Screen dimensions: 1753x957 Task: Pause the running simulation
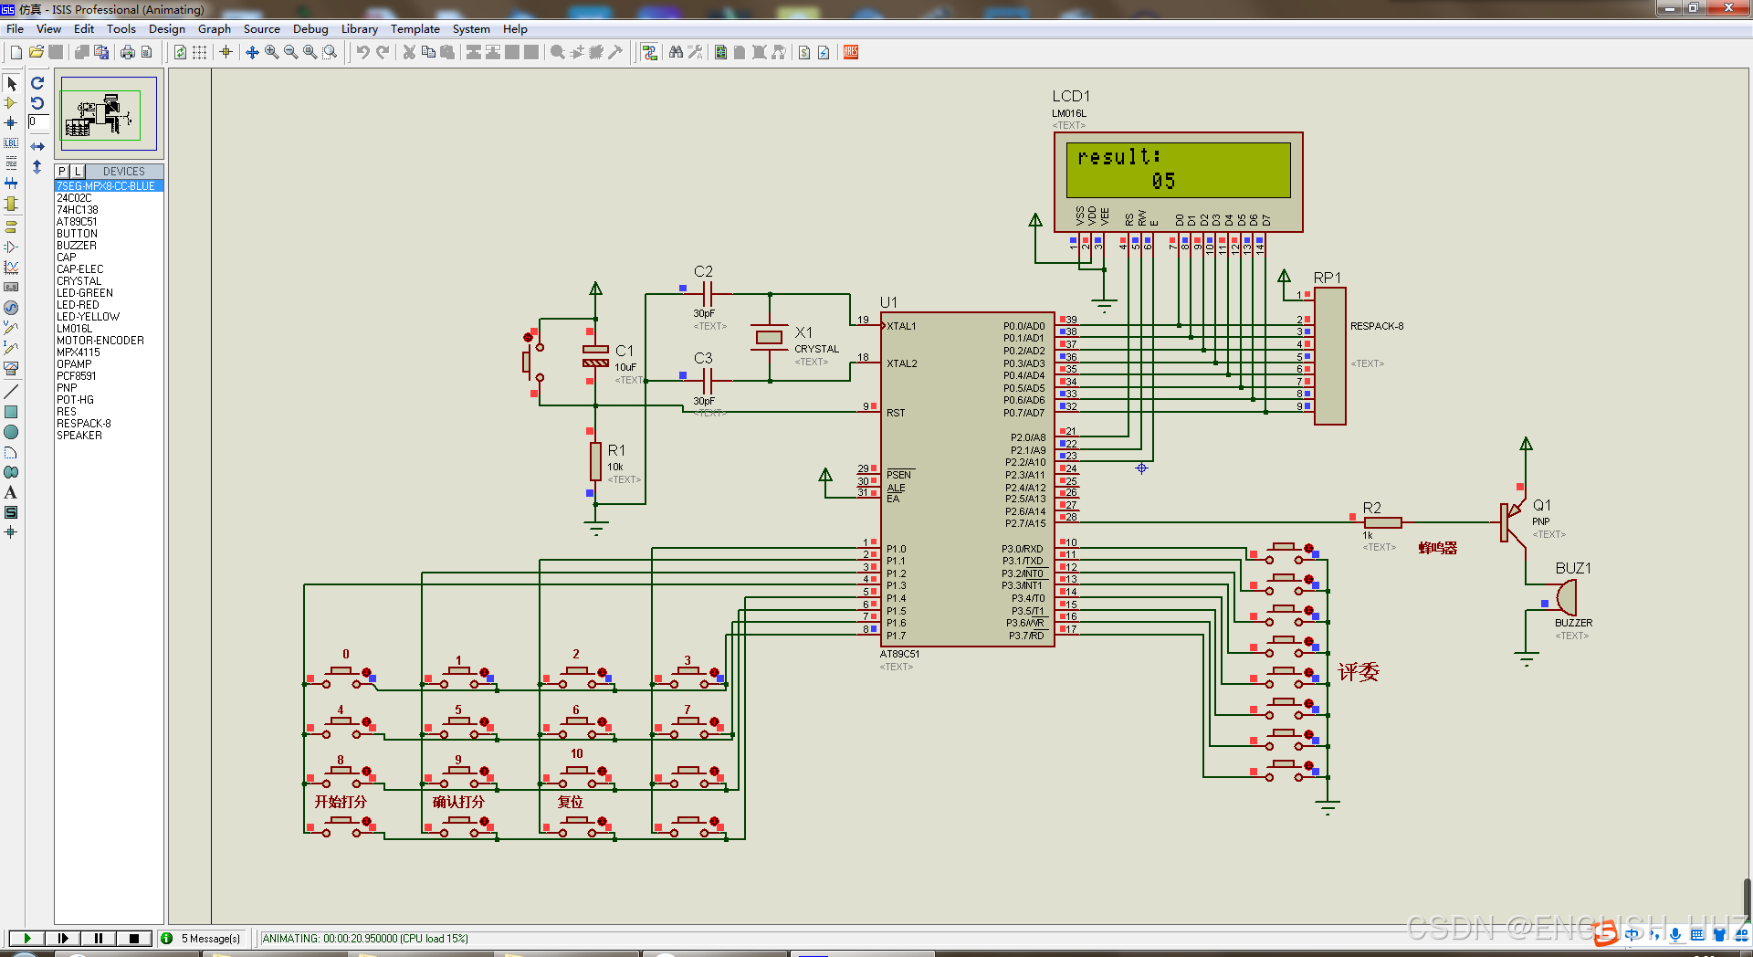click(99, 938)
